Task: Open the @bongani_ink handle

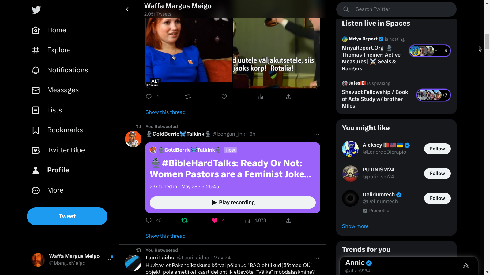Action: tap(229, 134)
